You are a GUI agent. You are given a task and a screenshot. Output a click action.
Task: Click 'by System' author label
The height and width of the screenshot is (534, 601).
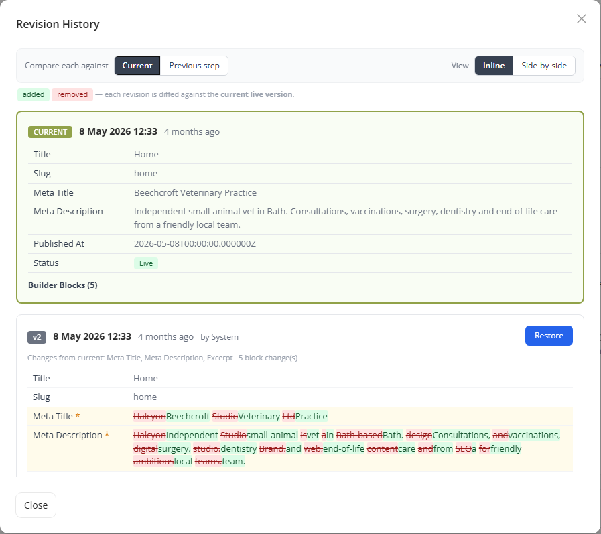pyautogui.click(x=219, y=337)
